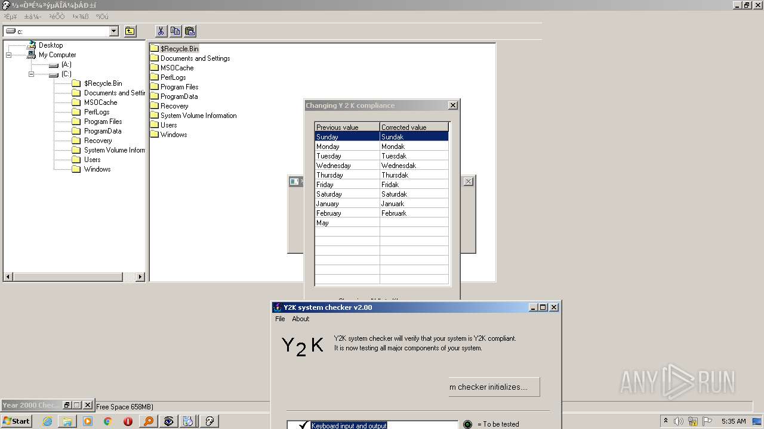Viewport: 764px width, 429px height.
Task: Select Windows folder in the tree
Action: click(97, 169)
